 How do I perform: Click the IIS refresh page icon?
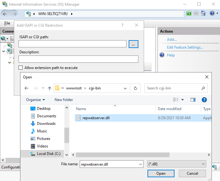click(x=189, y=13)
